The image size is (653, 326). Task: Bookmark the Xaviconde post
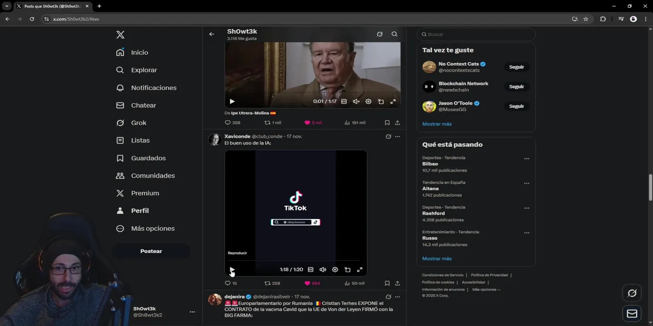point(387,283)
